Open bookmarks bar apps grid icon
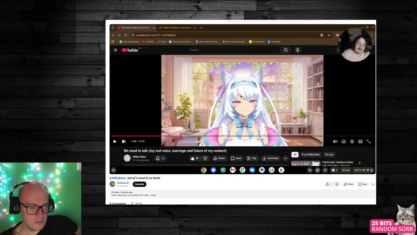Viewport: 417px width, 235px height. (x=113, y=42)
